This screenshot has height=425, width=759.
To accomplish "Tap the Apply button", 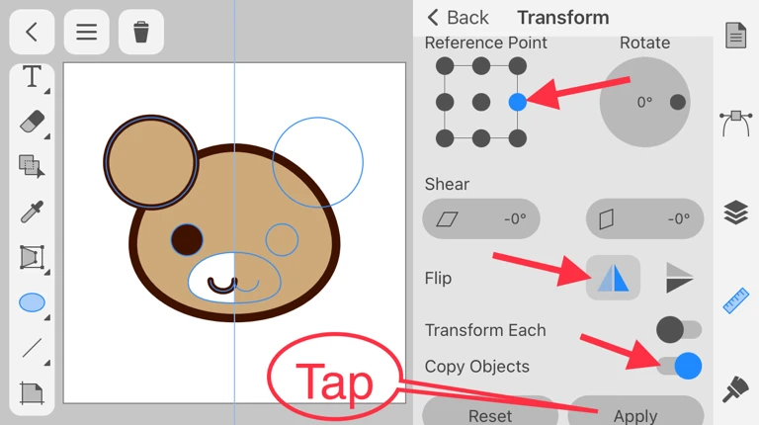I will click(x=634, y=414).
